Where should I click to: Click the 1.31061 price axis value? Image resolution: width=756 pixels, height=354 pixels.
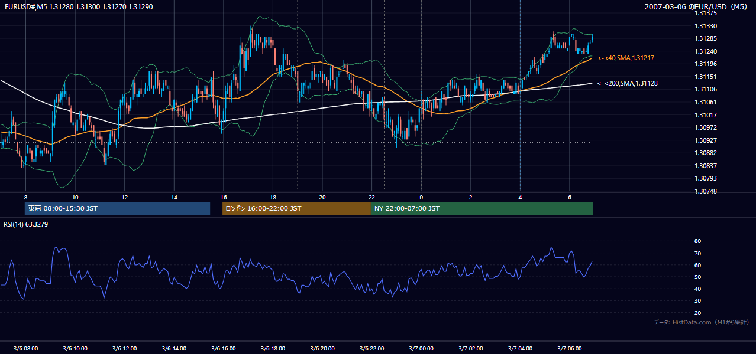(x=706, y=102)
